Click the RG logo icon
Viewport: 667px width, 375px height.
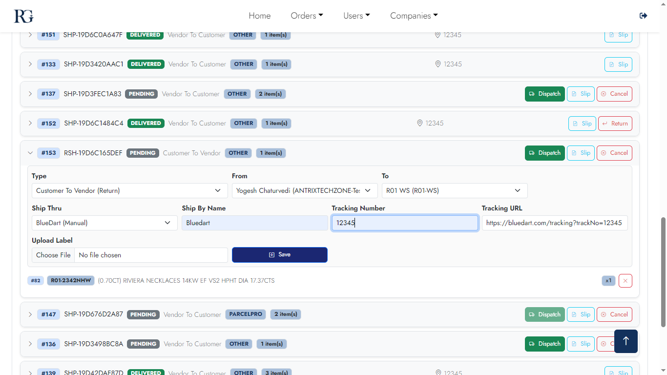23,16
